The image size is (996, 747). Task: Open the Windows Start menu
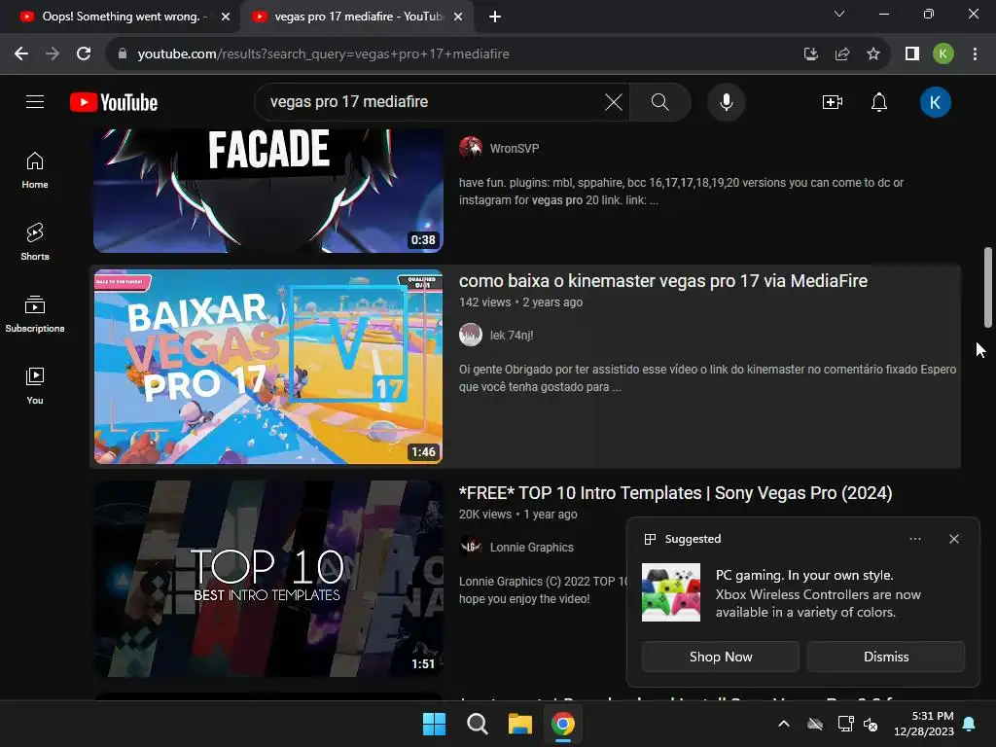[435, 724]
